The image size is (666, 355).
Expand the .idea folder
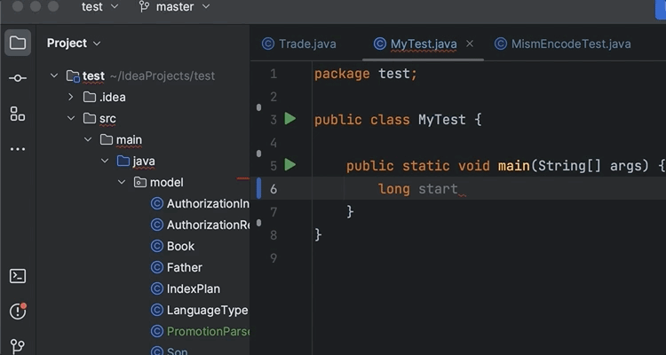[71, 97]
